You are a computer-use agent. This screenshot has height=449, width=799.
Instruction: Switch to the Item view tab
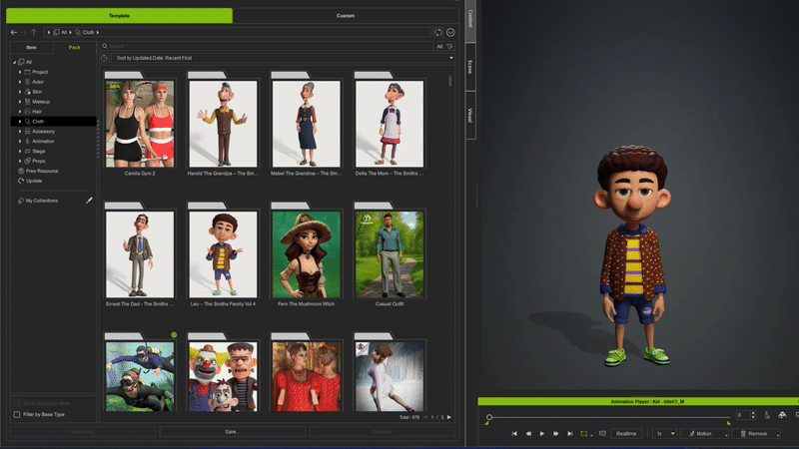[31, 47]
